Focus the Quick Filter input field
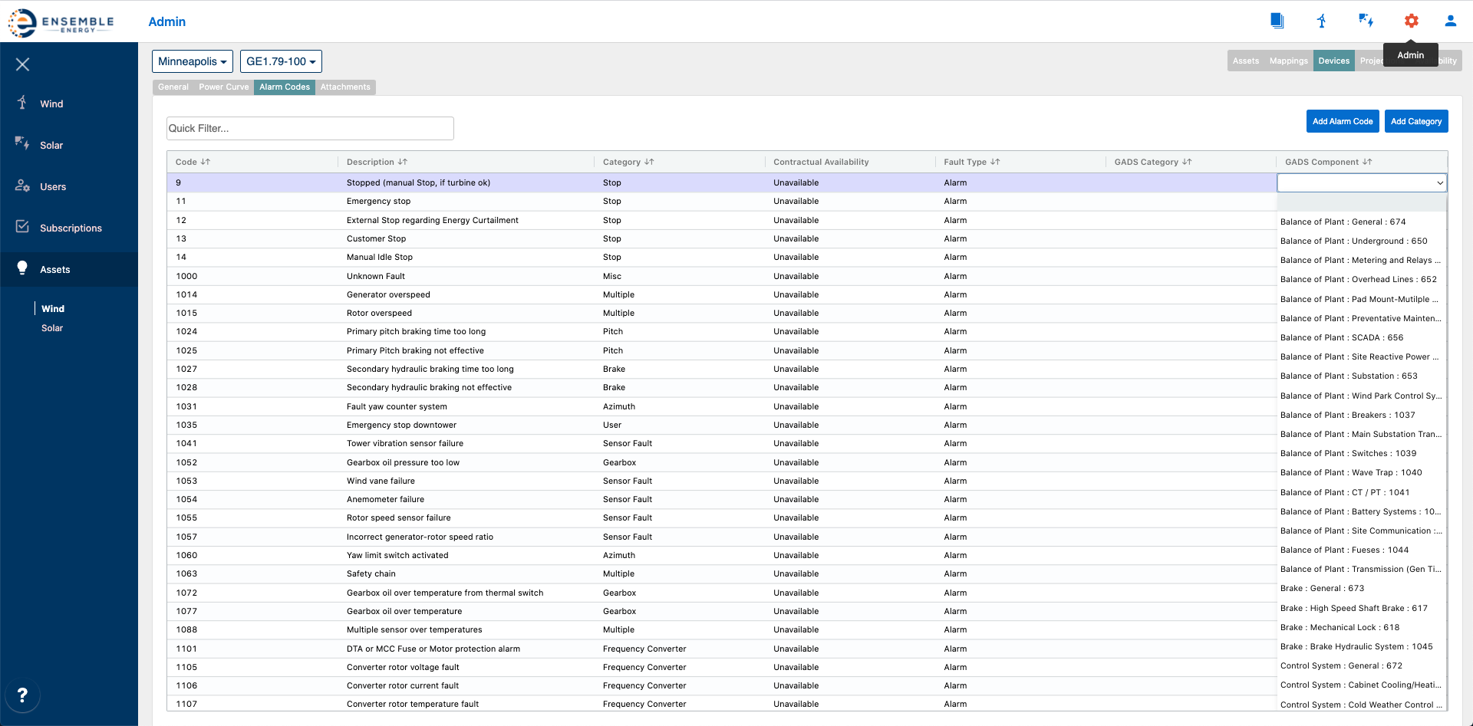This screenshot has height=726, width=1473. click(310, 128)
